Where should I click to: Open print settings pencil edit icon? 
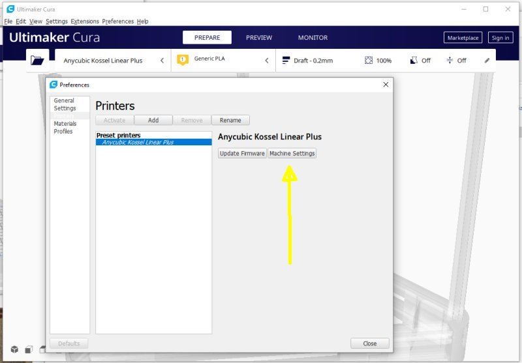[487, 61]
